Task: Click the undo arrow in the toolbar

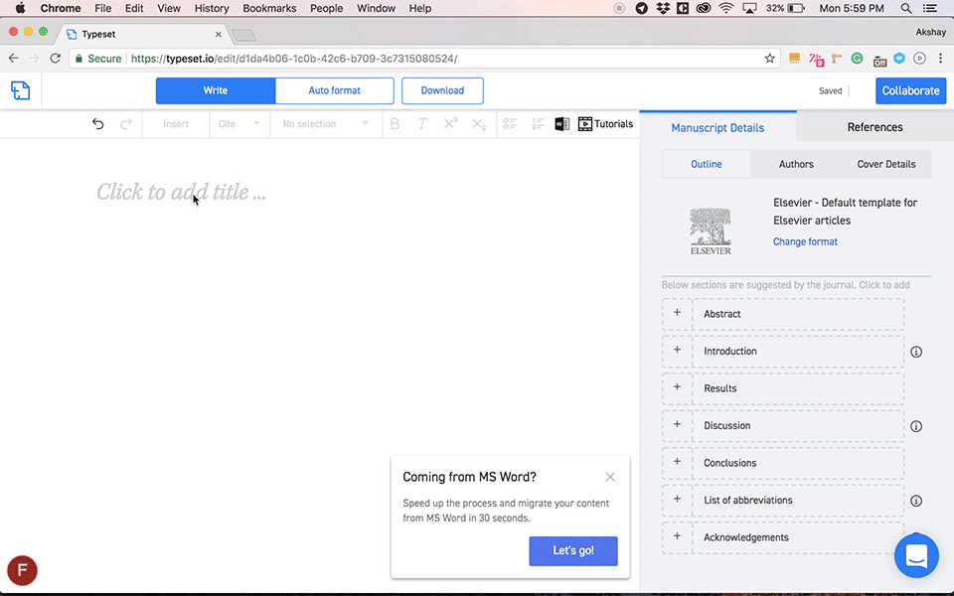Action: pos(97,124)
